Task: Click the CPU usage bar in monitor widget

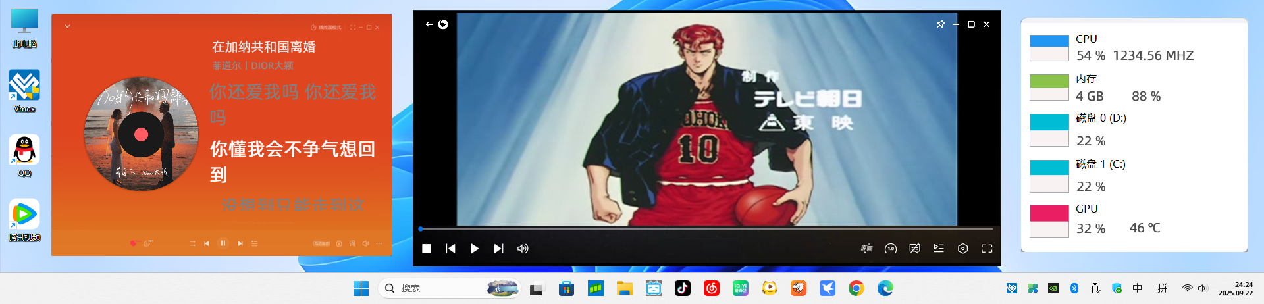Action: [x=1049, y=48]
